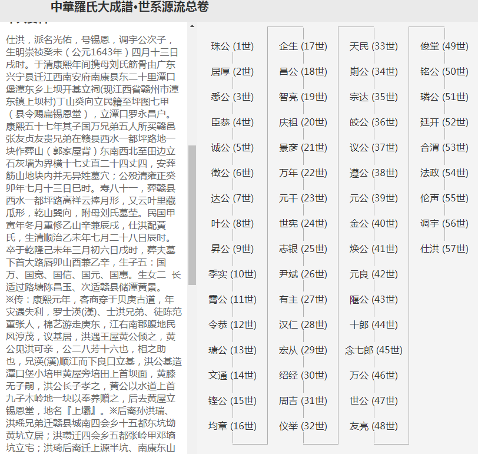
Task: Select 伦声 (55世)
Action: (444, 198)
